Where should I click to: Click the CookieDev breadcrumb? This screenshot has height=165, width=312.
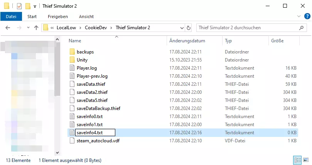pyautogui.click(x=96, y=28)
